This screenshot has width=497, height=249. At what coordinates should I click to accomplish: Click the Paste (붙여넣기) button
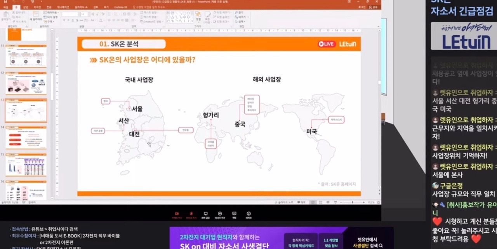pyautogui.click(x=6, y=16)
